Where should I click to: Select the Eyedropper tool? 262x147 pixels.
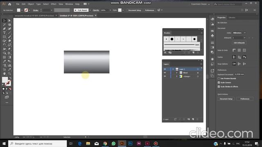click(5, 61)
